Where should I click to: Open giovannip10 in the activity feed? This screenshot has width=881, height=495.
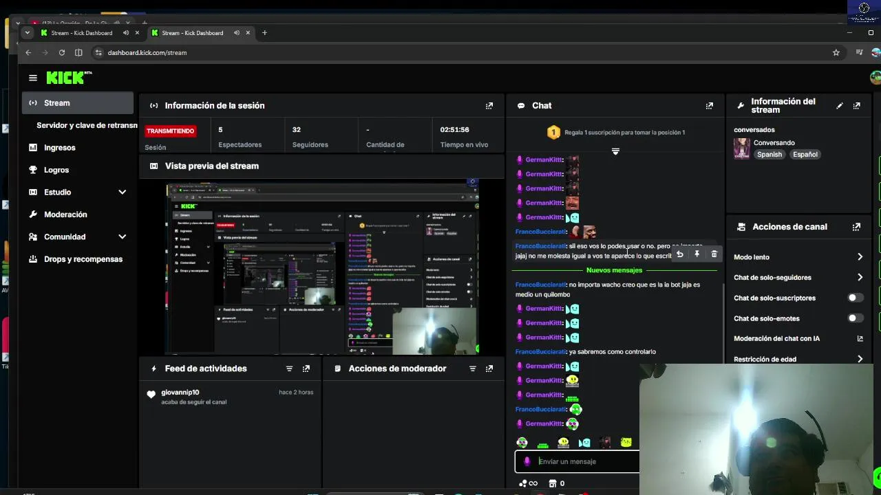click(x=180, y=393)
